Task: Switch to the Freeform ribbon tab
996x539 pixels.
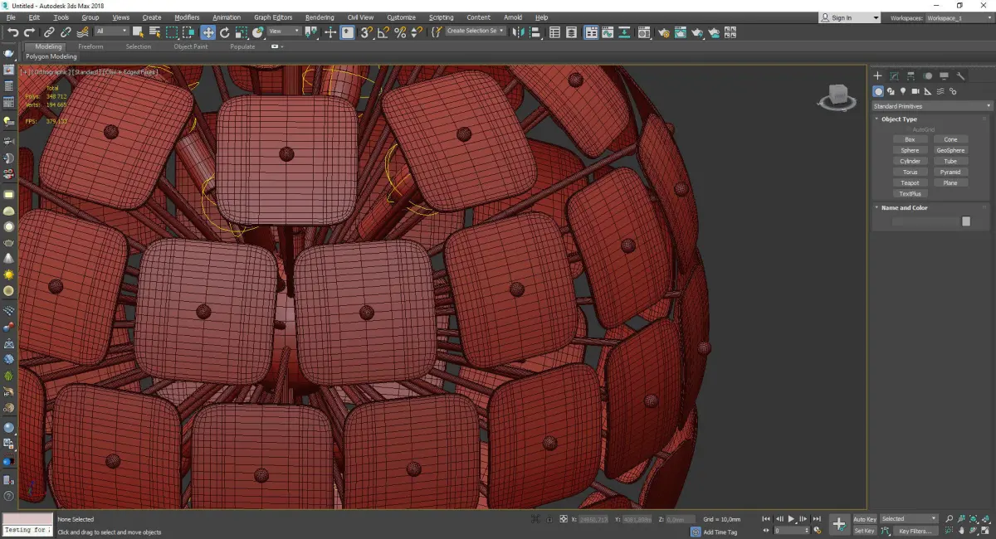Action: coord(90,46)
